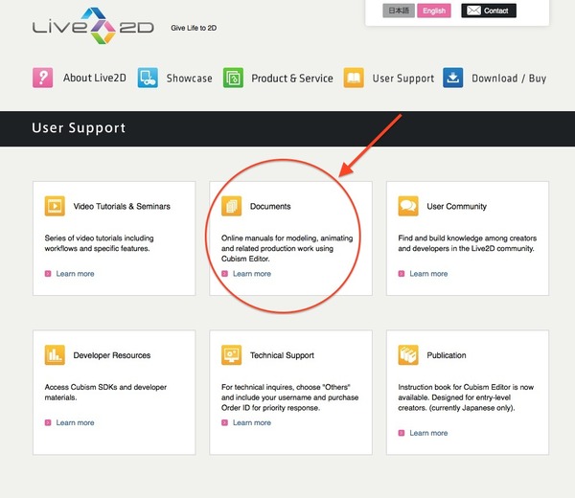This screenshot has height=498, width=575.
Task: Click the green Product & Service icon
Action: pyautogui.click(x=233, y=78)
